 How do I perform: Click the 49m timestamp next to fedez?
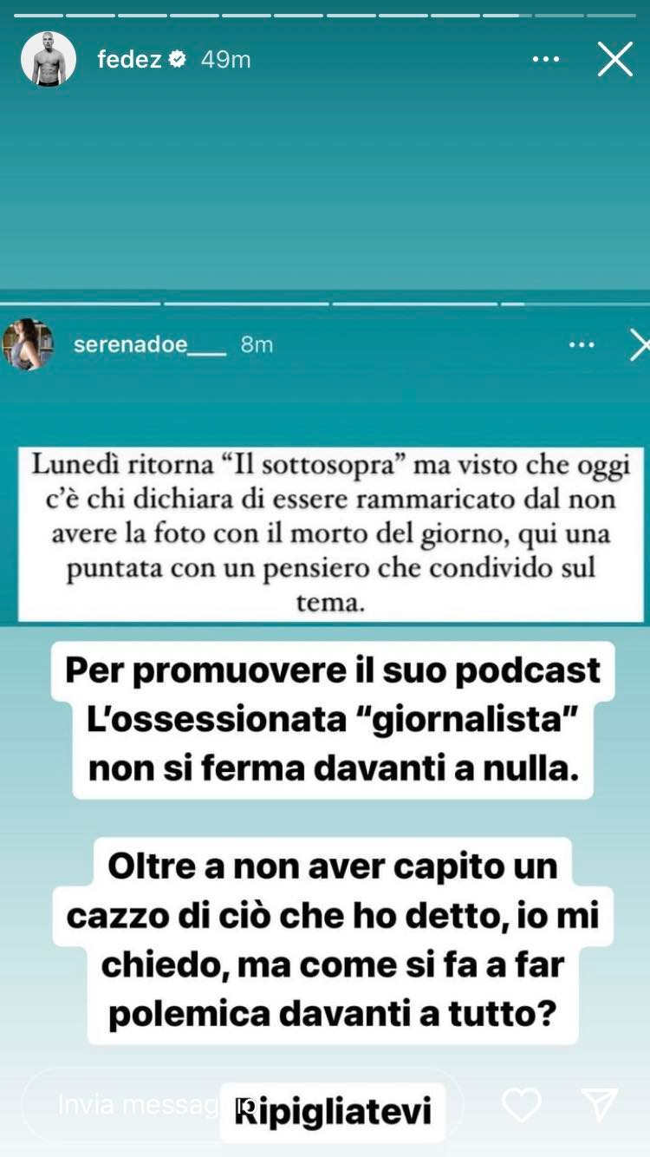226,59
